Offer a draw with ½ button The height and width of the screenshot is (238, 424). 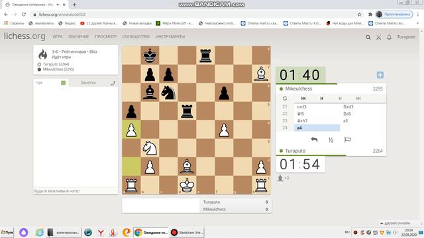pos(331,140)
